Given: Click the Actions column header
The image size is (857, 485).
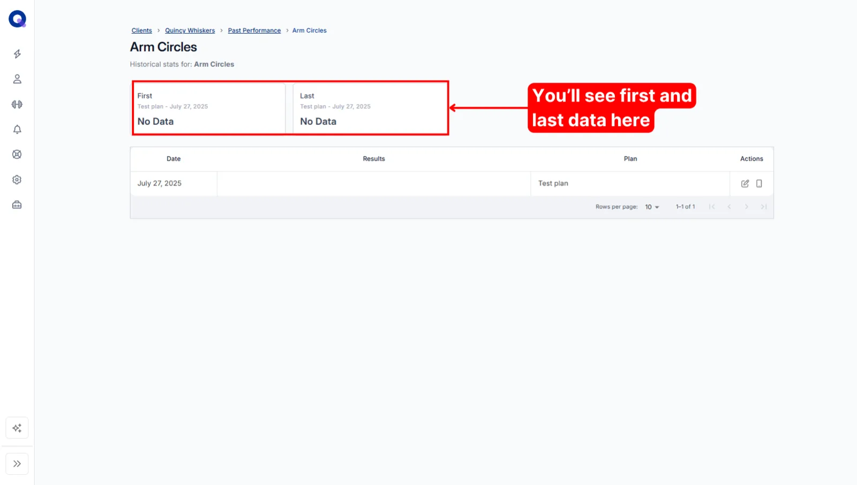Looking at the screenshot, I should tap(751, 159).
